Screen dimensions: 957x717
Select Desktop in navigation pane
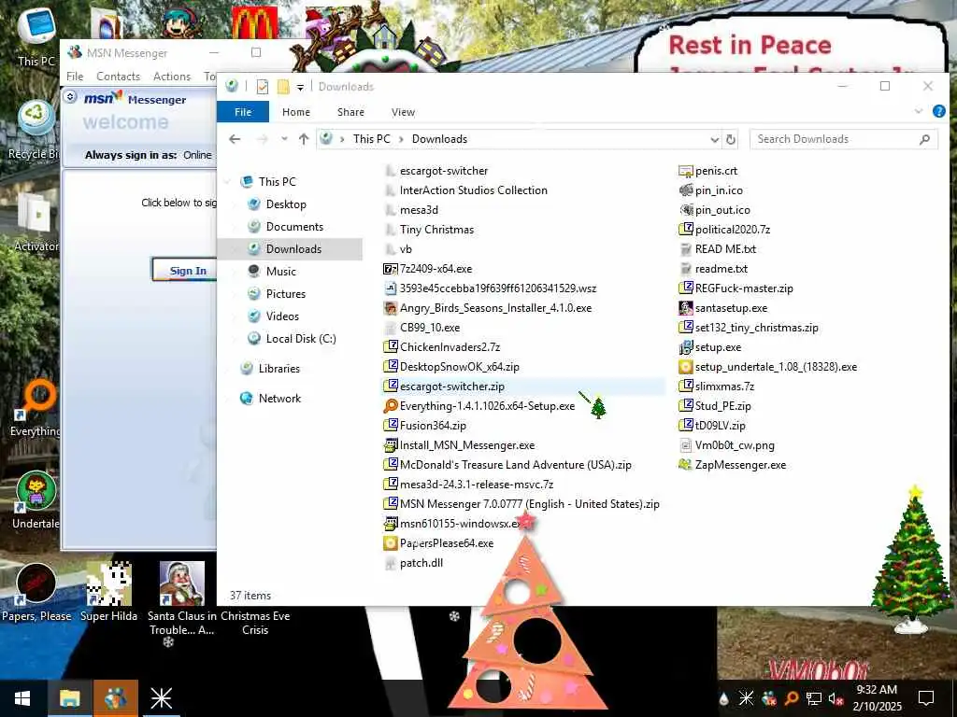[286, 204]
